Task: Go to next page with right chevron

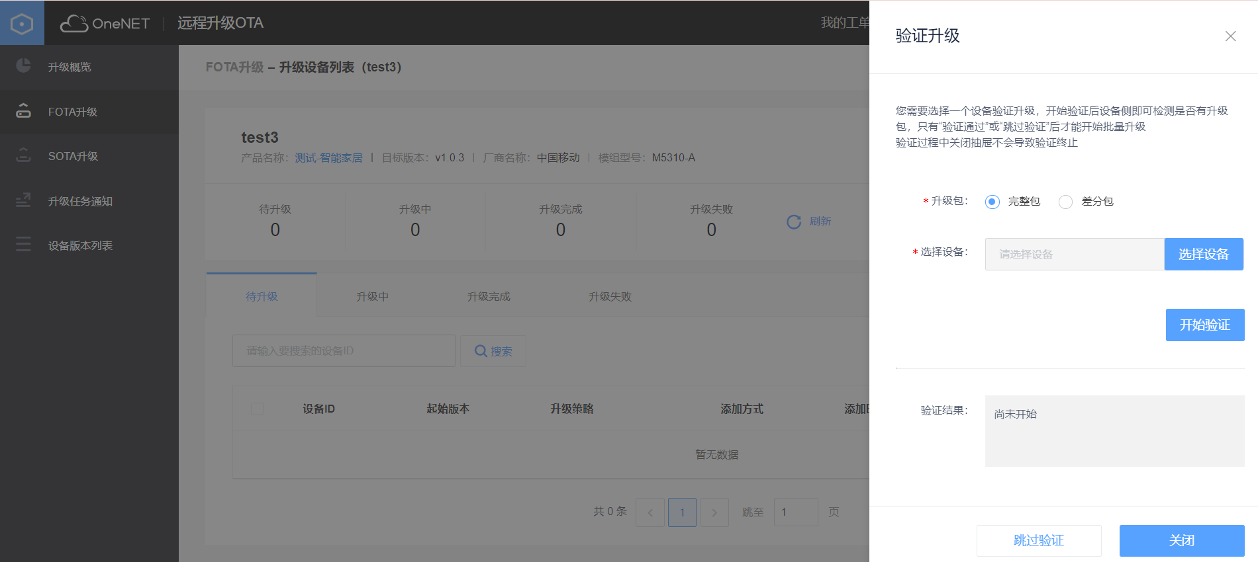Action: pos(714,512)
